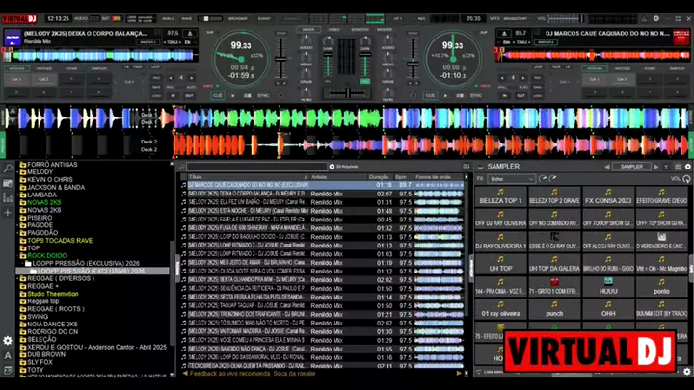This screenshot has height=390, width=694.
Task: Go to previous sampler bank arrow
Action: (607, 167)
